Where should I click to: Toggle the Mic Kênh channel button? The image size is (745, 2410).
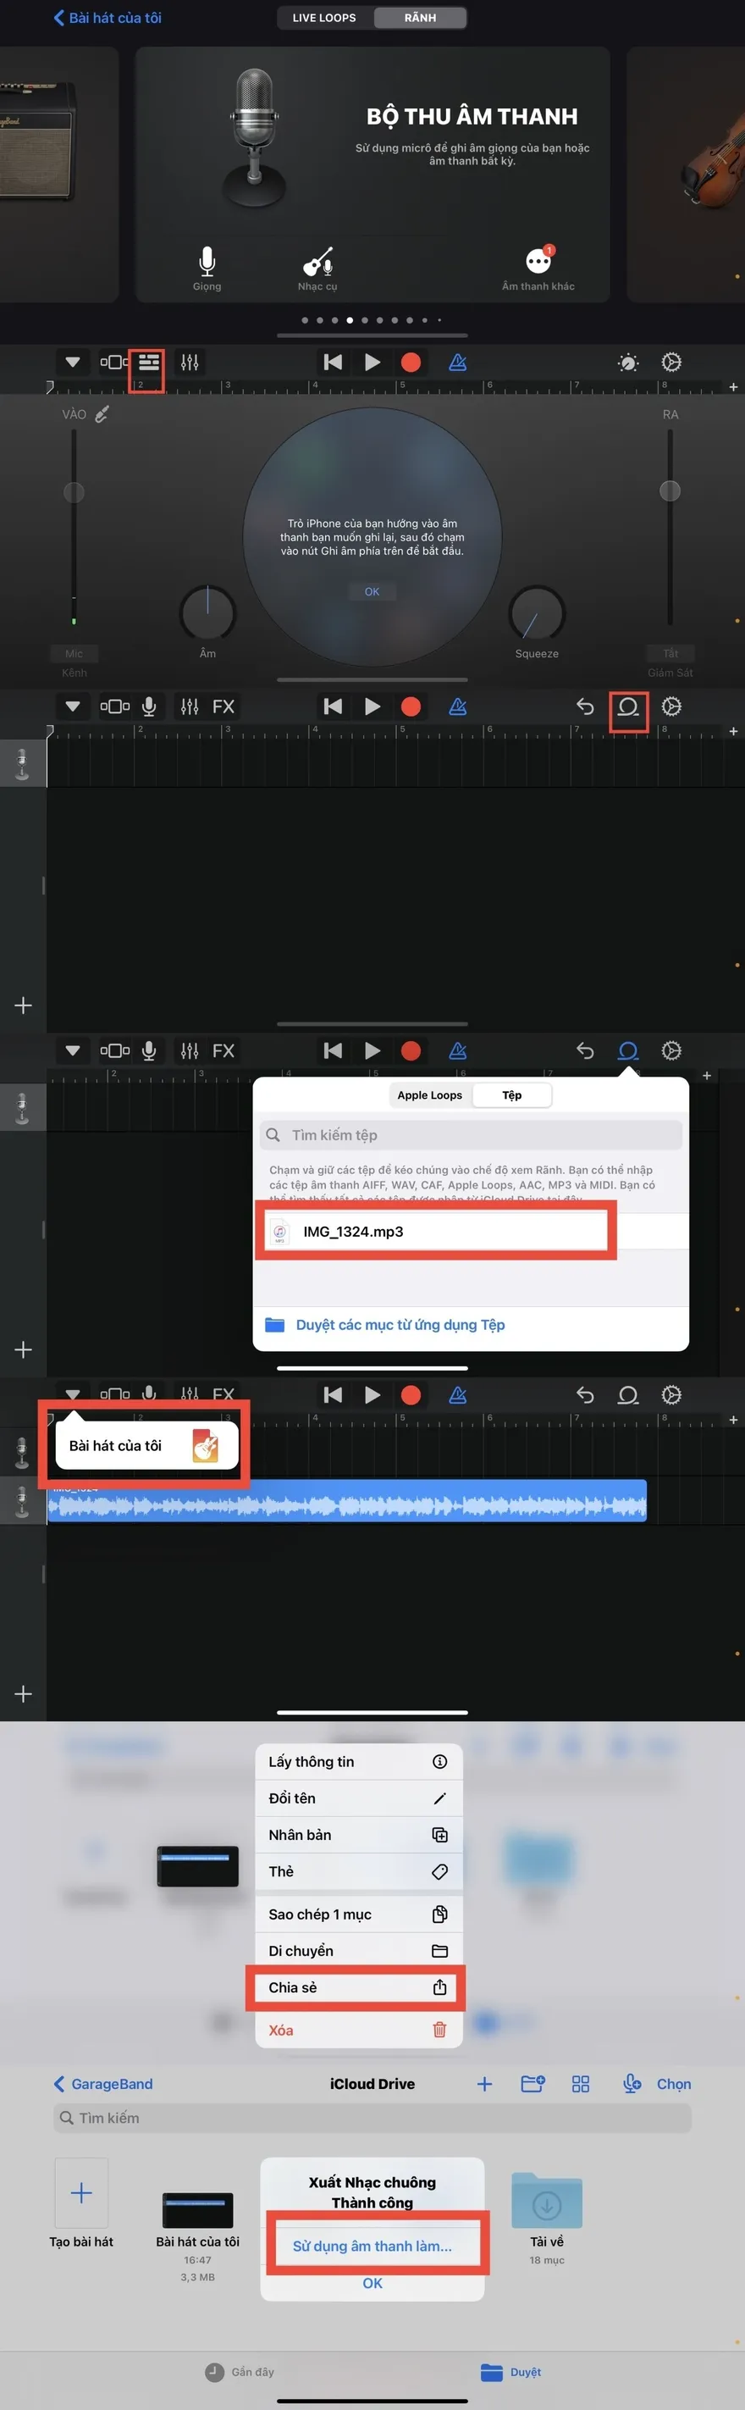(74, 654)
